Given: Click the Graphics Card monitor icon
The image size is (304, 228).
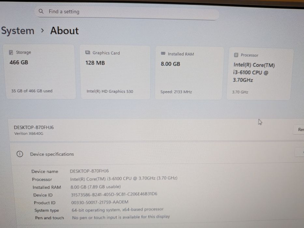Looking at the screenshot, I should (88, 52).
